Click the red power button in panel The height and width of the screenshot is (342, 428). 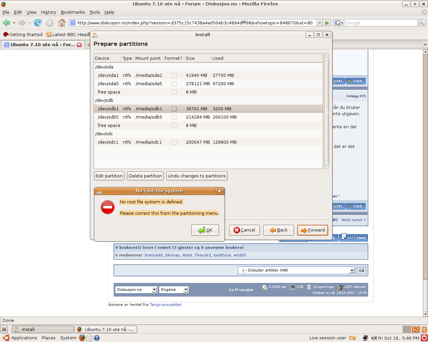(424, 338)
